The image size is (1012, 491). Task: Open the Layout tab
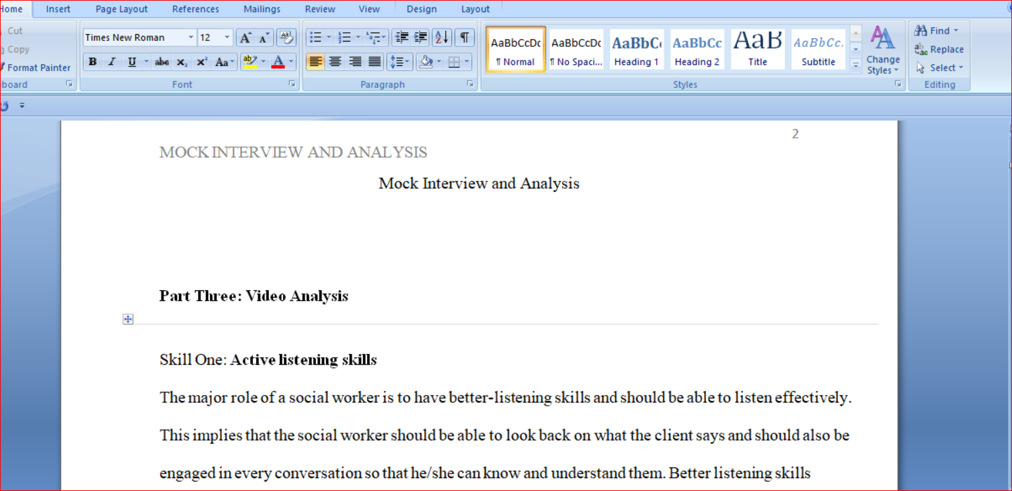[x=475, y=9]
